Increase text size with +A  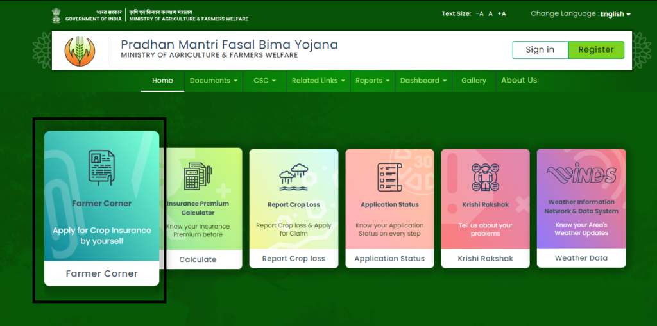(x=502, y=14)
